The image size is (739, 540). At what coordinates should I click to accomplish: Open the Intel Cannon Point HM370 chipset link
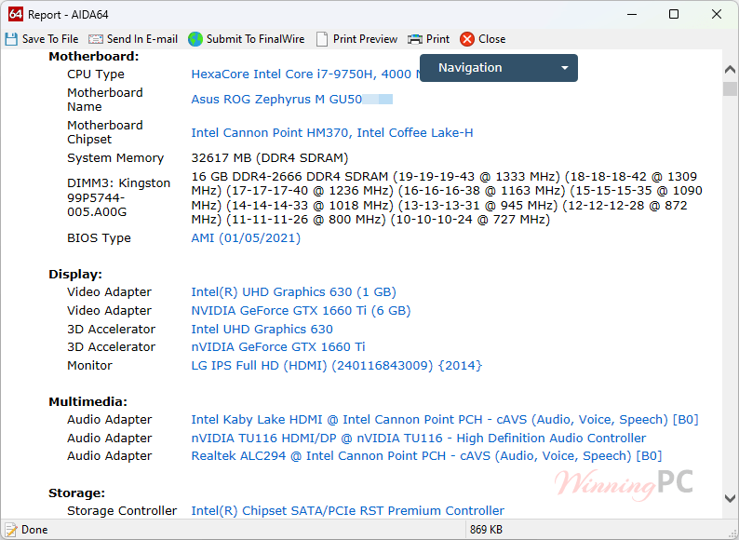[x=332, y=133]
